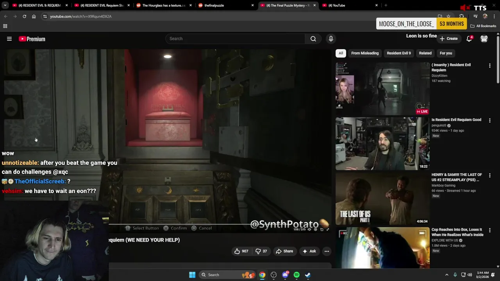This screenshot has width=500, height=281.
Task: Open Chrome tab search dropdown
Action: pyautogui.click(x=5, y=5)
